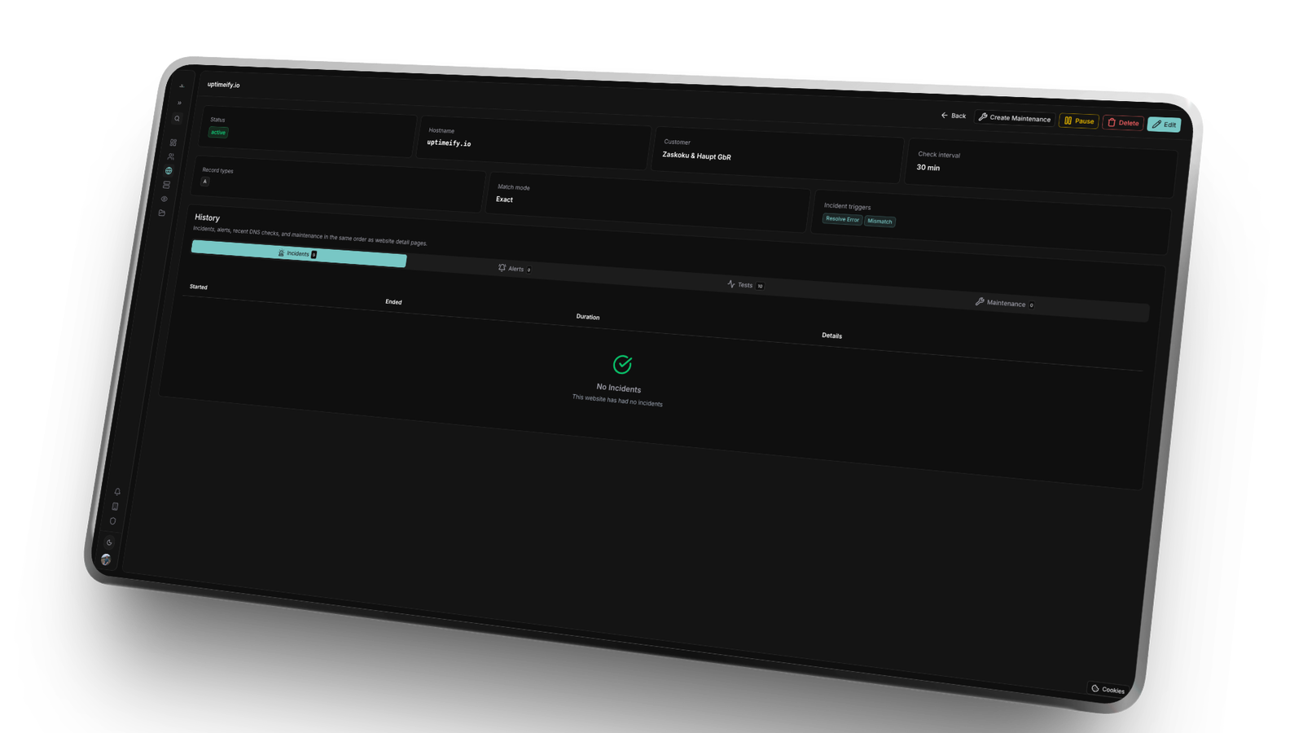1303x733 pixels.
Task: Select the Incidents history tab
Action: point(299,253)
